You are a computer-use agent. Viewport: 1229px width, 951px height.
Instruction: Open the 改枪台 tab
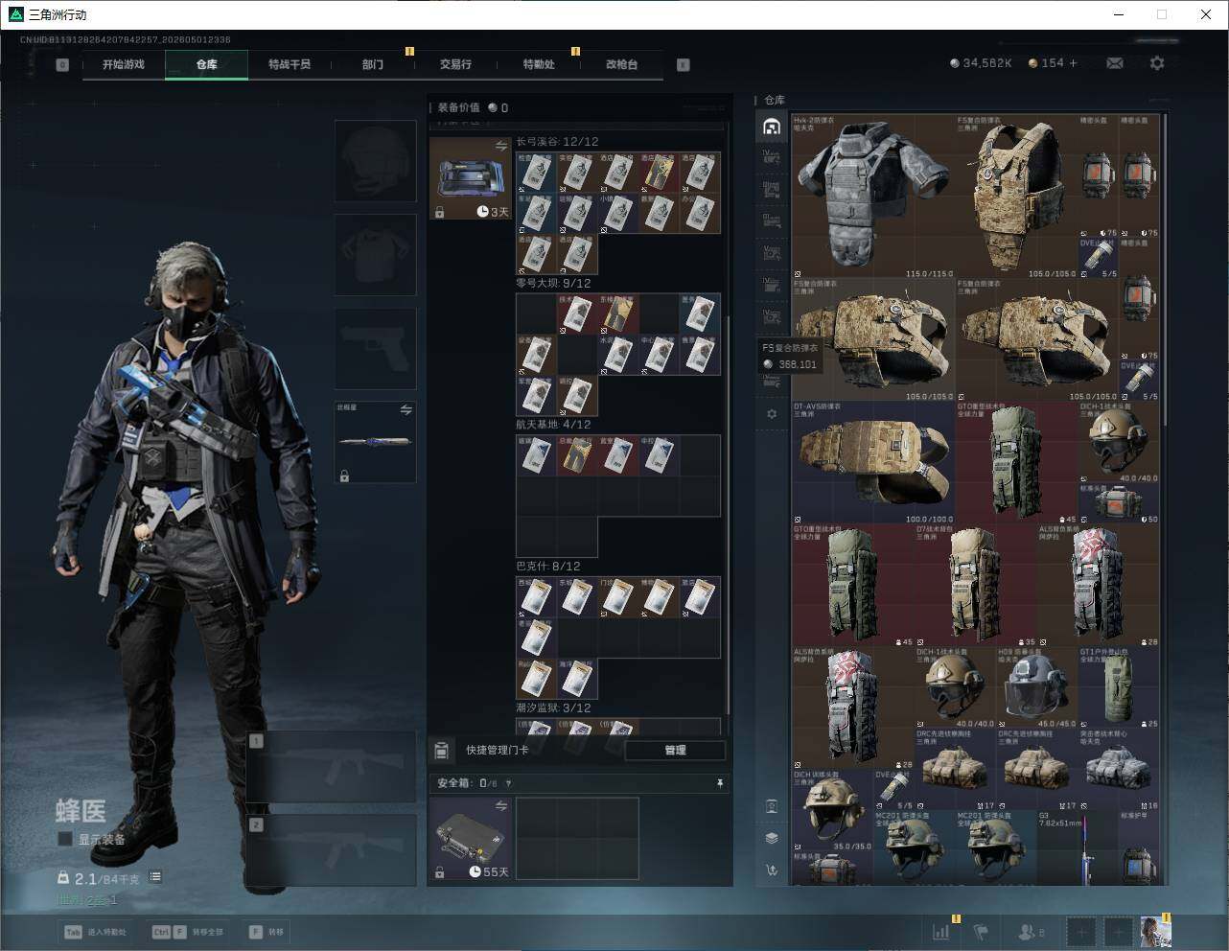(621, 64)
